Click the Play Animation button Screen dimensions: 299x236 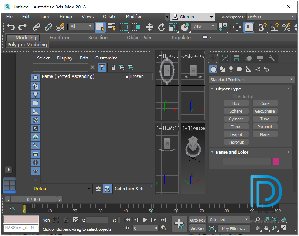click(x=145, y=220)
